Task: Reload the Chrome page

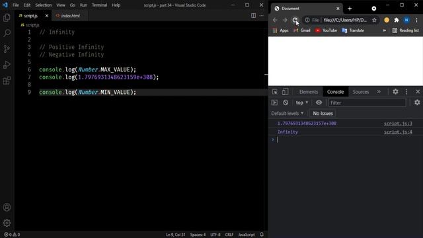Action: tap(295, 20)
